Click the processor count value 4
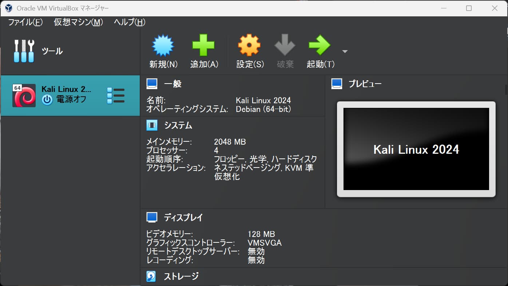The width and height of the screenshot is (508, 286). [x=217, y=150]
